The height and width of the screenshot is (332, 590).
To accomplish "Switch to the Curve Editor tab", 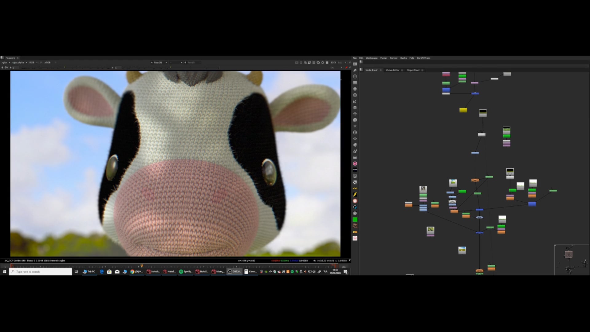I will [x=392, y=70].
